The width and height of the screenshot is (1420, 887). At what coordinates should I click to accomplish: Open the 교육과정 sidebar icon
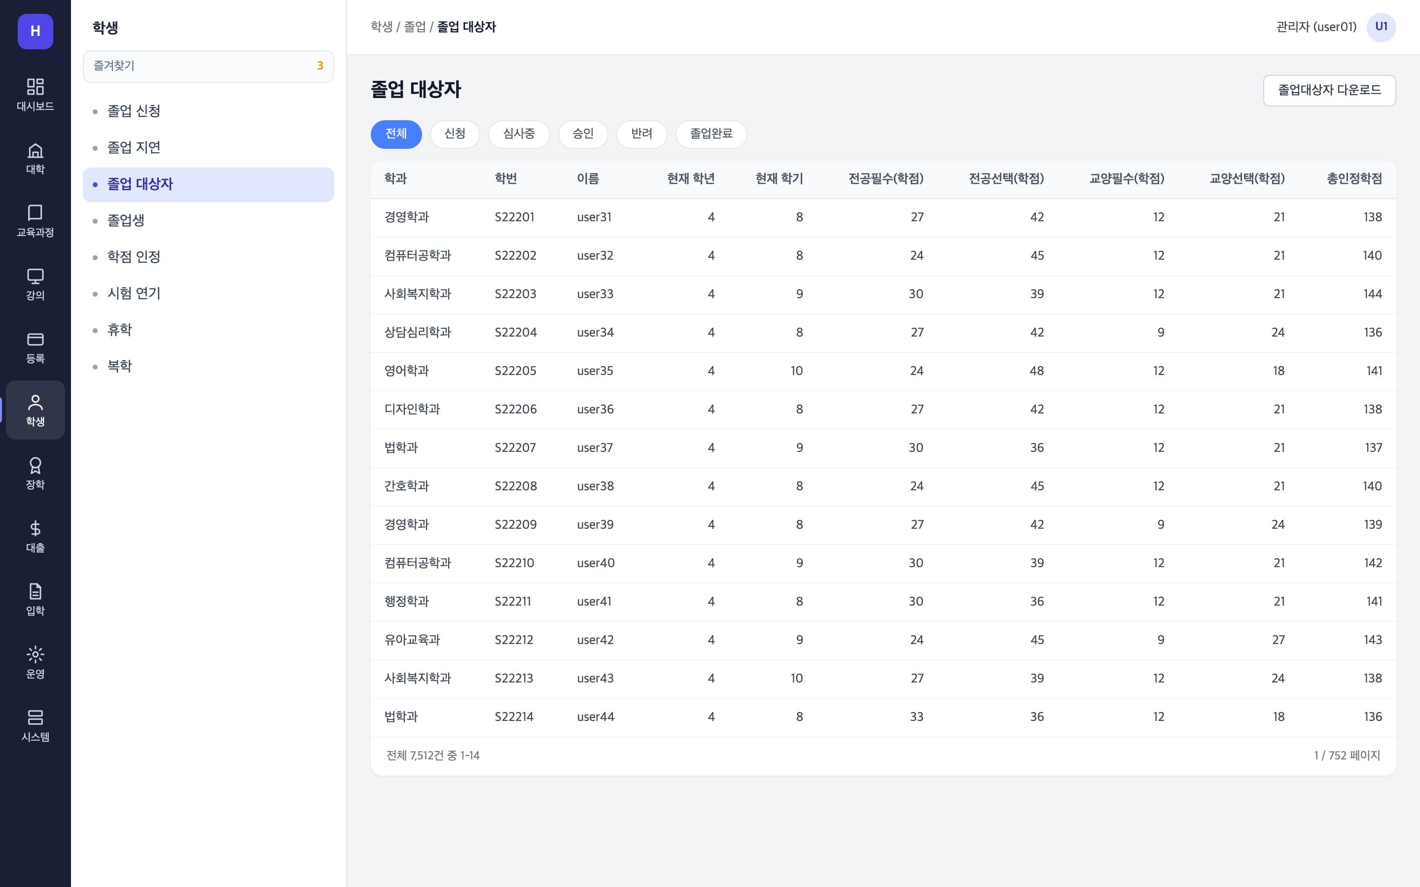point(35,221)
